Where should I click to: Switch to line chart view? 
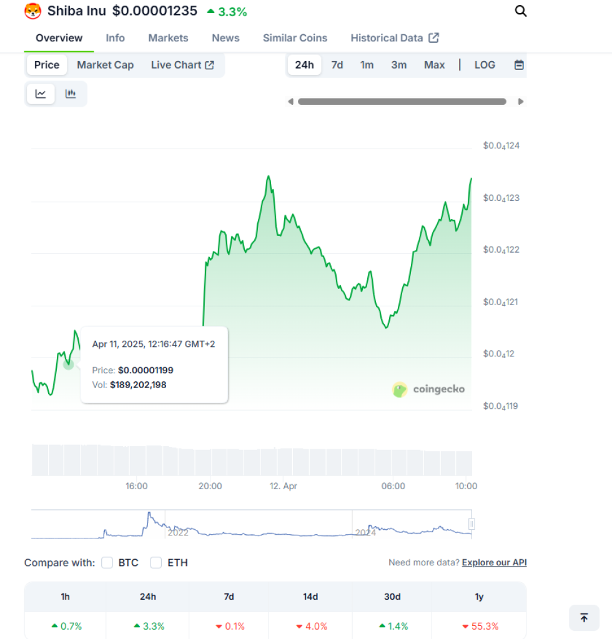[41, 94]
